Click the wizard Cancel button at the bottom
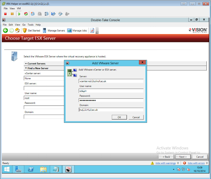The width and height of the screenshot is (211, 179). pos(200,157)
